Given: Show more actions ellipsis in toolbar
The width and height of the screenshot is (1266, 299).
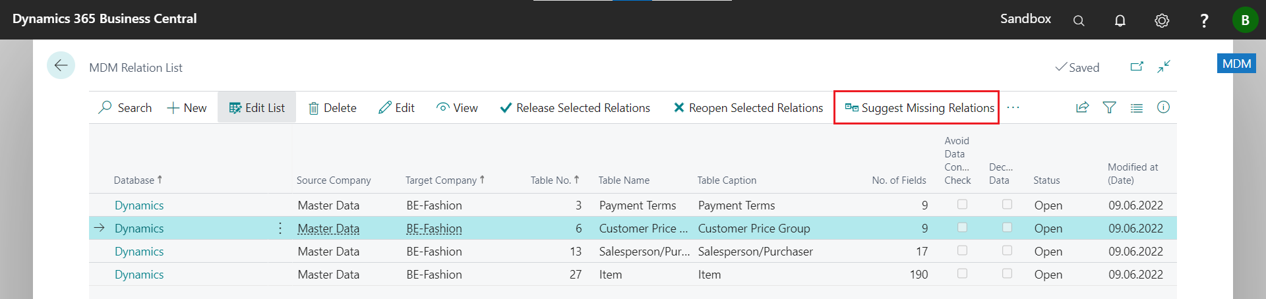Looking at the screenshot, I should click(1013, 107).
